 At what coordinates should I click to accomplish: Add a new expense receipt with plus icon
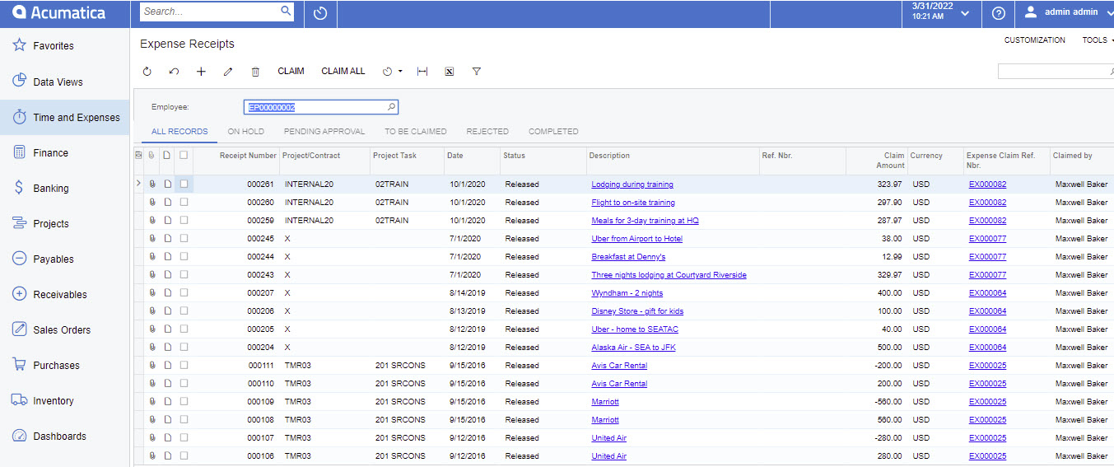[201, 72]
